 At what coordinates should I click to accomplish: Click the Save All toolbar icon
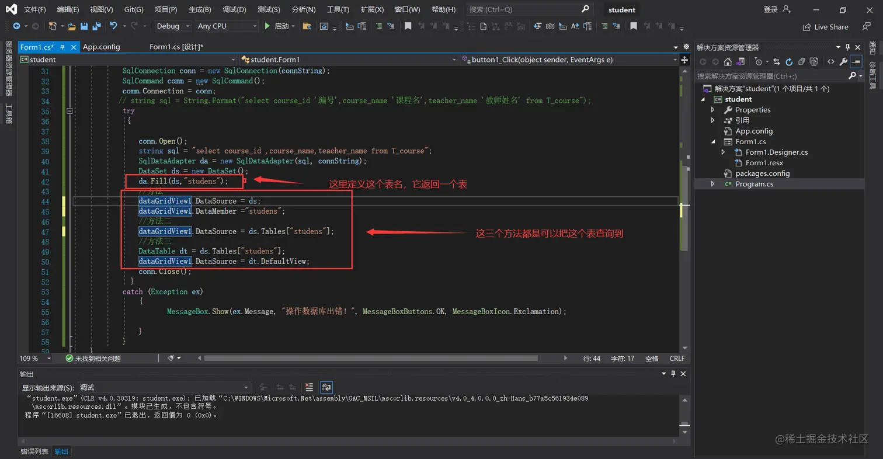(96, 26)
